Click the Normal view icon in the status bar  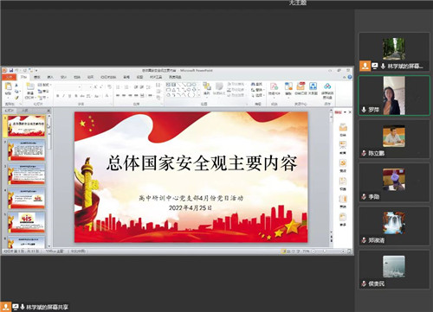tap(284, 252)
